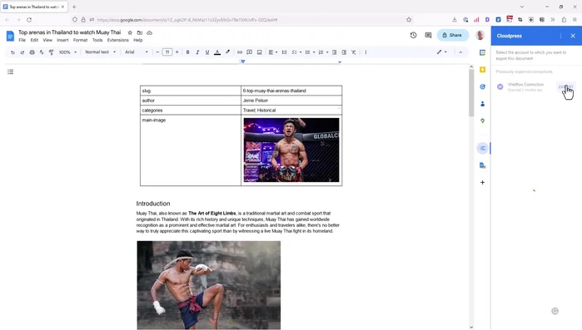Viewport: 582px width, 330px height.
Task: Click the Undo icon in the toolbar
Action: tap(12, 52)
